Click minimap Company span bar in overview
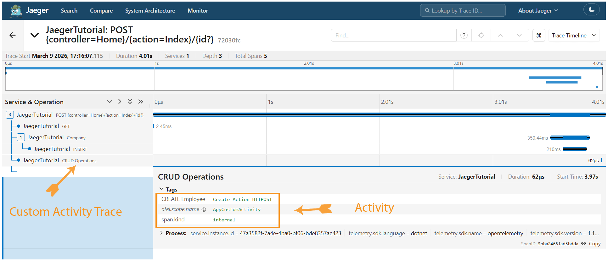This screenshot has width=608, height=261. 555,77
